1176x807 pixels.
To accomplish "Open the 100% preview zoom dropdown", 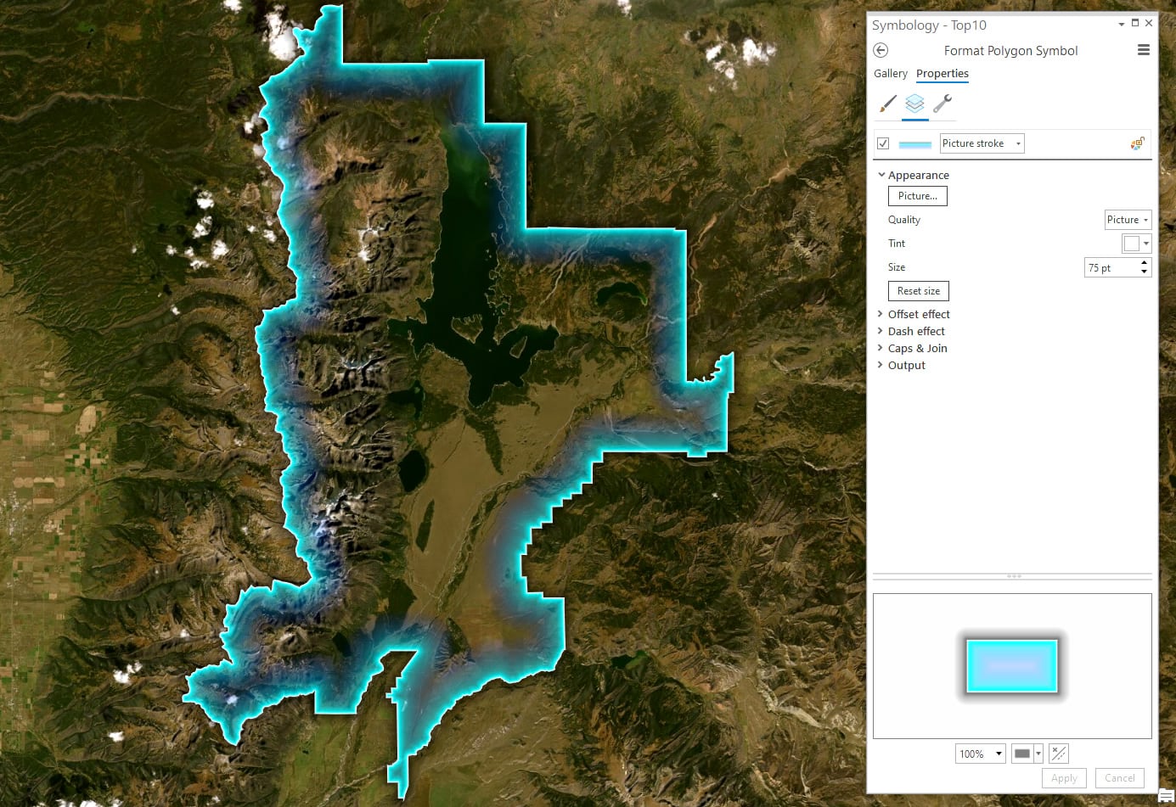I will tap(981, 754).
